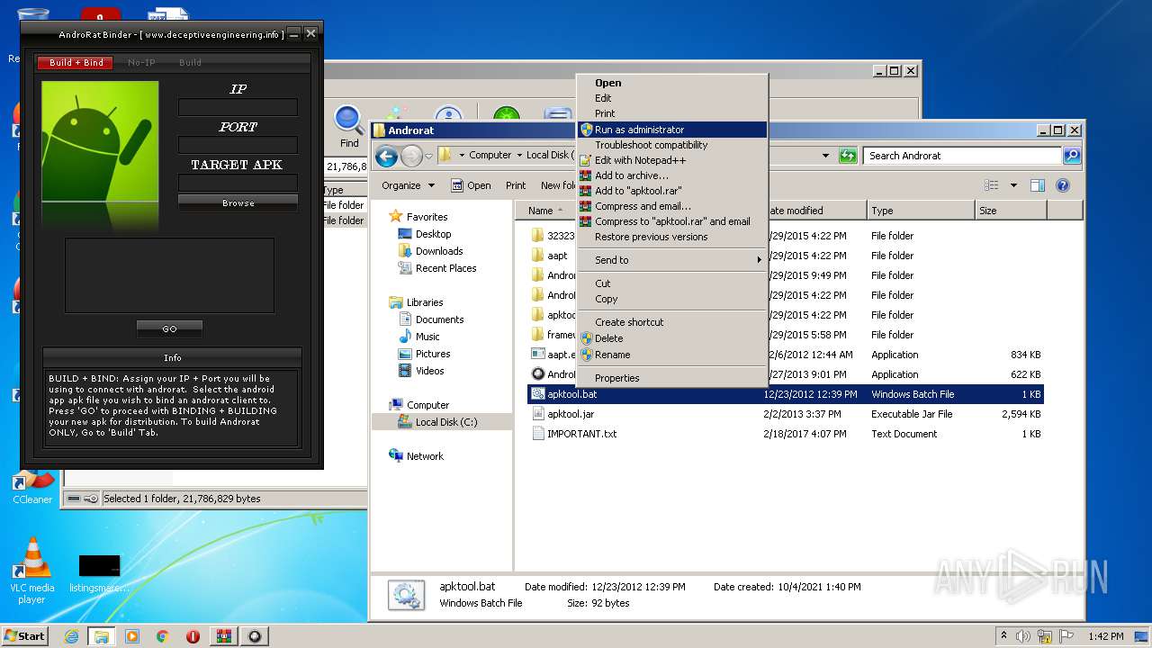
Task: Toggle the preview pane icon
Action: click(x=1037, y=185)
